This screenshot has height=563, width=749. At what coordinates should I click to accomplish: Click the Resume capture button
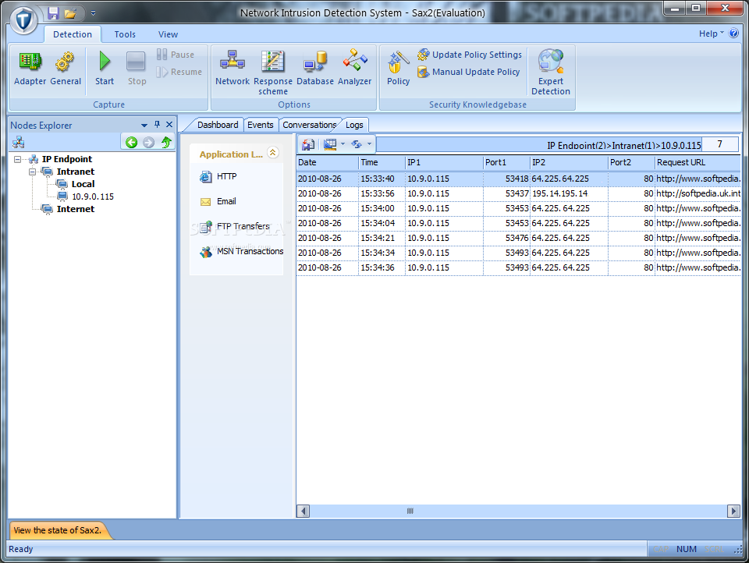tap(179, 72)
